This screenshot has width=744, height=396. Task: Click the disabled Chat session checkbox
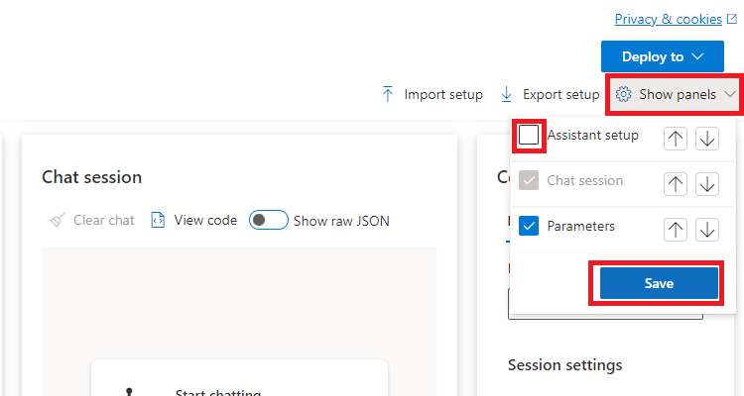coord(529,180)
